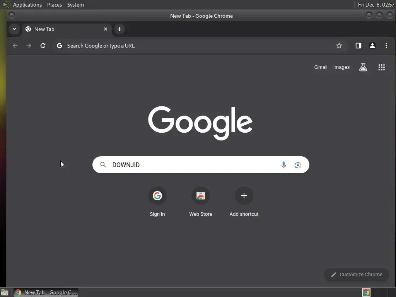Click the clock showing Fri Dec 8
The width and height of the screenshot is (396, 297).
[x=376, y=5]
